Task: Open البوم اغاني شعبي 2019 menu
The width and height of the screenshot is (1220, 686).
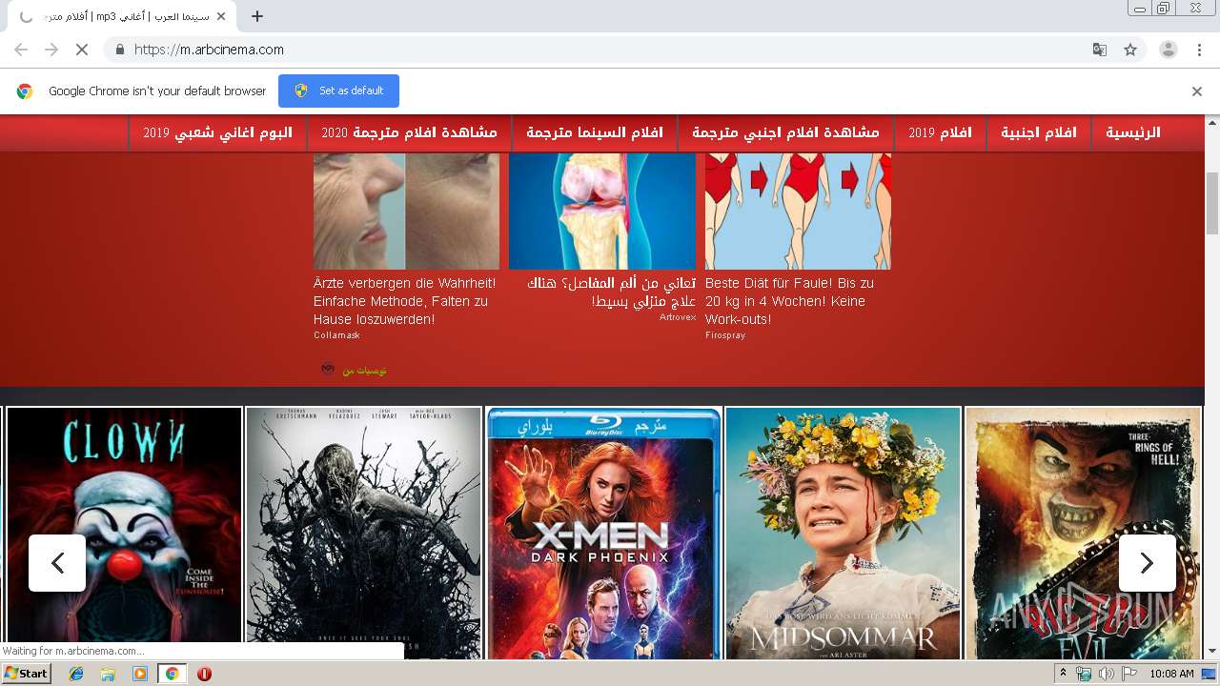Action: pos(218,132)
